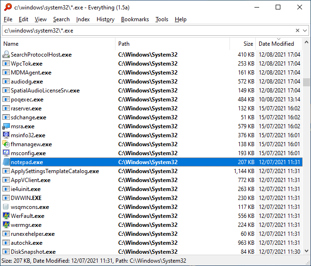Click the msinfo32.exe system info icon
This screenshot has width=311, height=266.
(6, 135)
